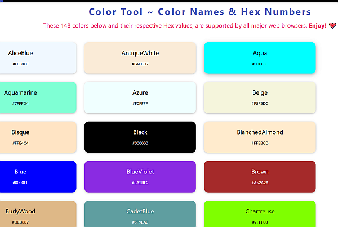
Task: Select the AliceBlue color card
Action: [x=38, y=58]
